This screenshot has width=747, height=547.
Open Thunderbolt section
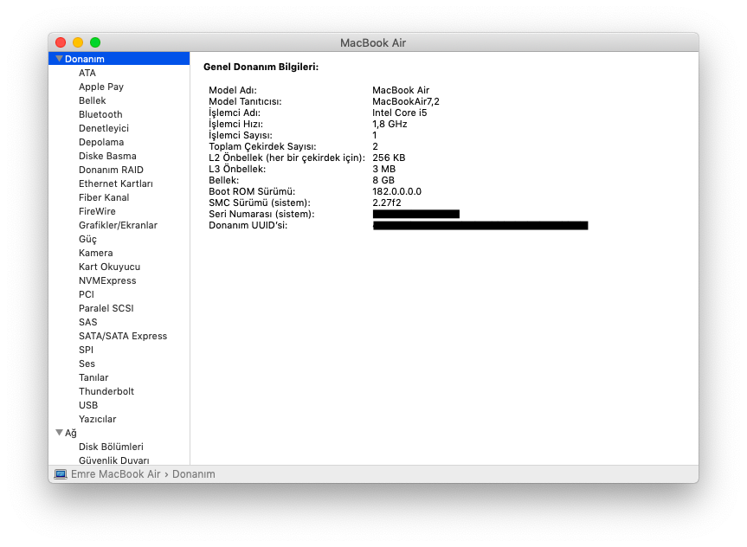[x=106, y=391]
